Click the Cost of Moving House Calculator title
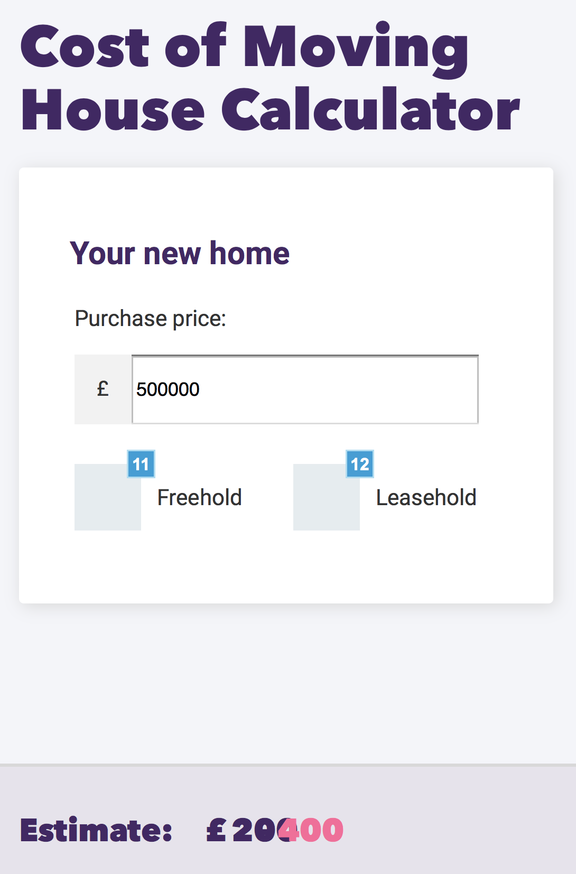This screenshot has width=576, height=874. (x=271, y=78)
